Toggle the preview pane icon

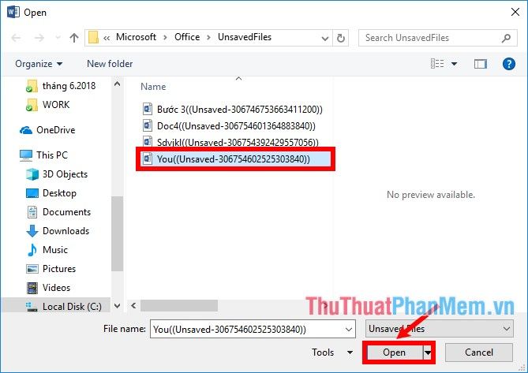tap(481, 64)
